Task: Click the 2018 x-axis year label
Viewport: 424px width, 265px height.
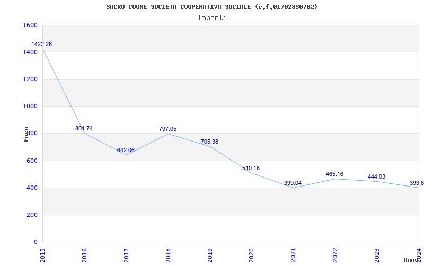Action: point(168,255)
